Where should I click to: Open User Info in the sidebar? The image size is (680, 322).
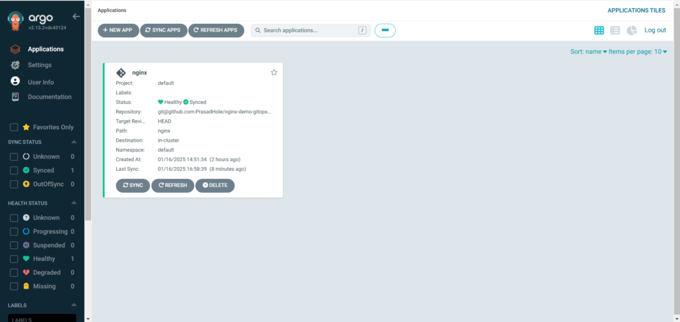tap(41, 82)
